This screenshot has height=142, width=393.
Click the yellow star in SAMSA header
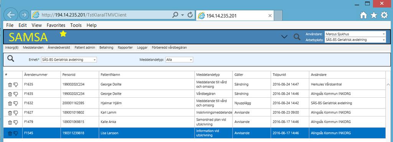[63, 34]
